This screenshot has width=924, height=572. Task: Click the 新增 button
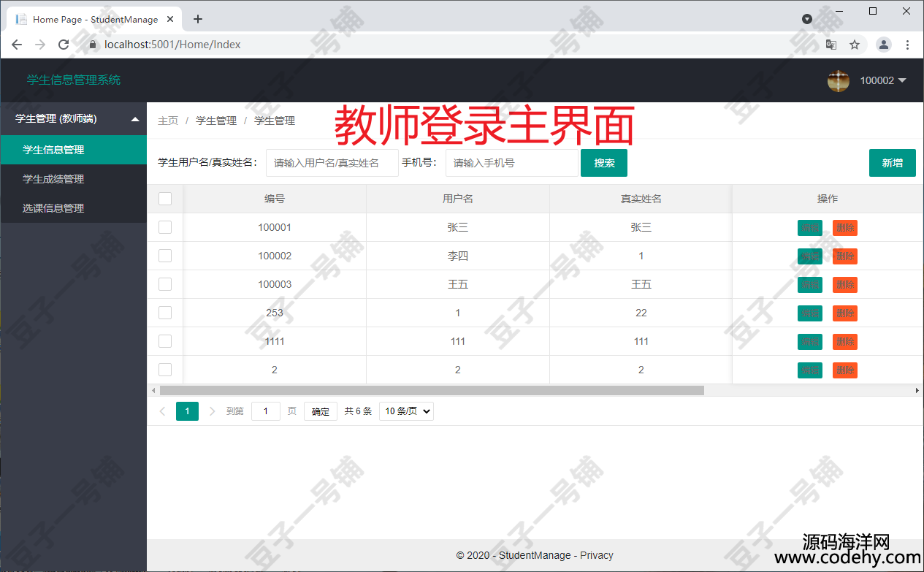click(x=892, y=163)
